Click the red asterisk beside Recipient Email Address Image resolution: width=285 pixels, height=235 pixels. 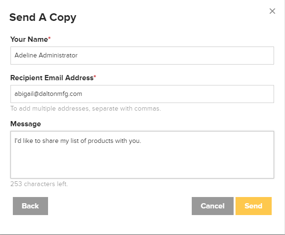tap(95, 76)
